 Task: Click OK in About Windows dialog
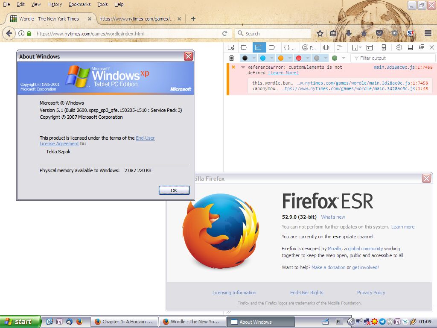point(174,190)
